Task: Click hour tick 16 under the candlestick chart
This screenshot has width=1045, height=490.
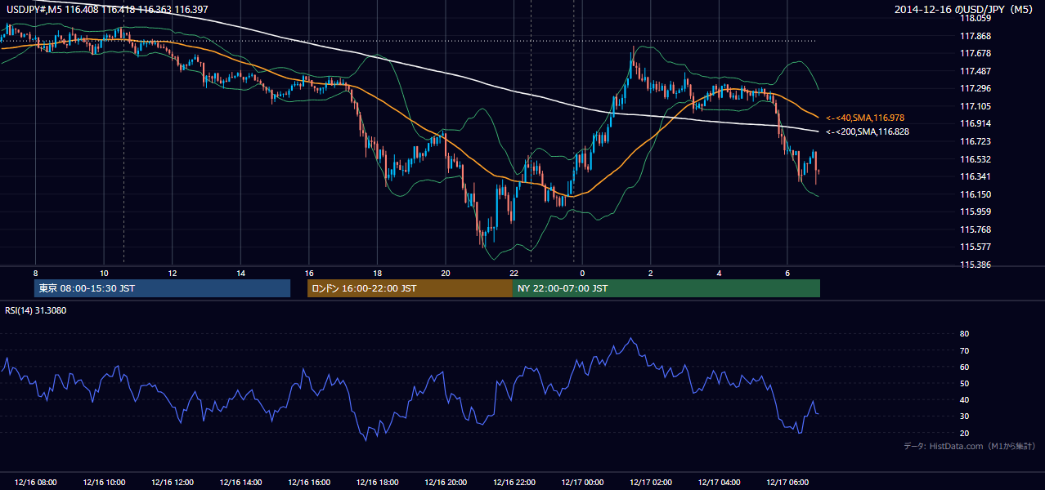Action: tap(309, 273)
